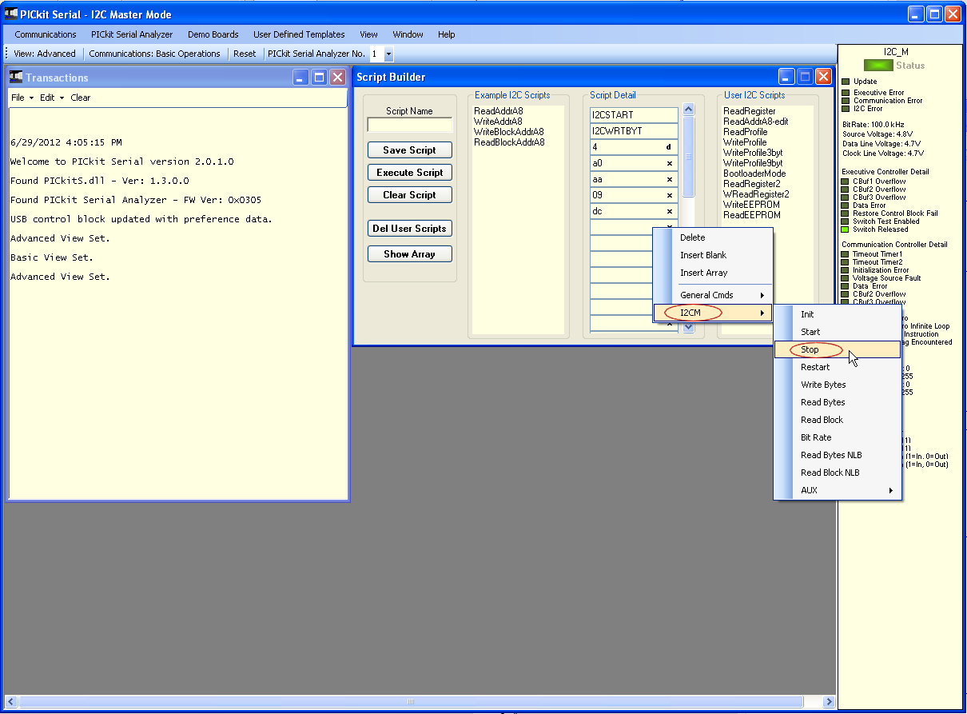
Task: Click the Execute Script button
Action: click(x=410, y=172)
